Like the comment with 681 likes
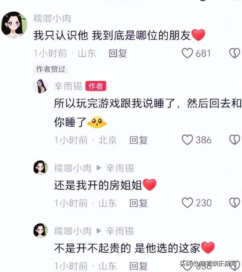Viewport: 242px width, 272px height. (x=187, y=53)
